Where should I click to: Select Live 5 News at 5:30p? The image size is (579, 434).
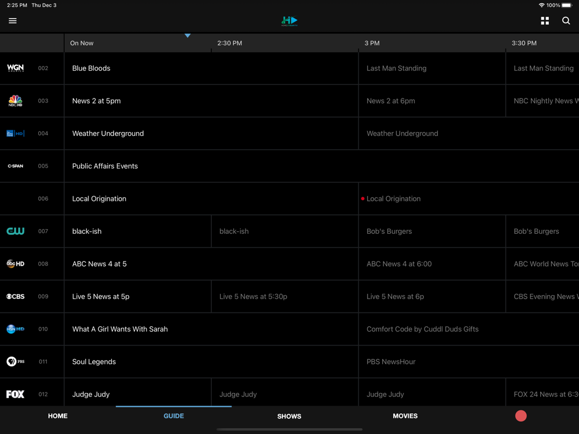[x=285, y=296]
